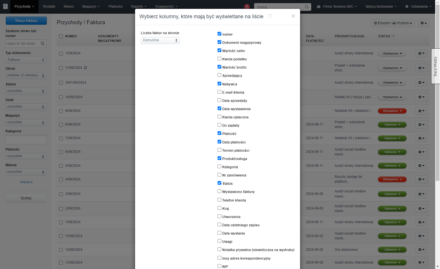The width and height of the screenshot is (440, 269).
Task: Open the Przychody menu
Action: tap(24, 7)
